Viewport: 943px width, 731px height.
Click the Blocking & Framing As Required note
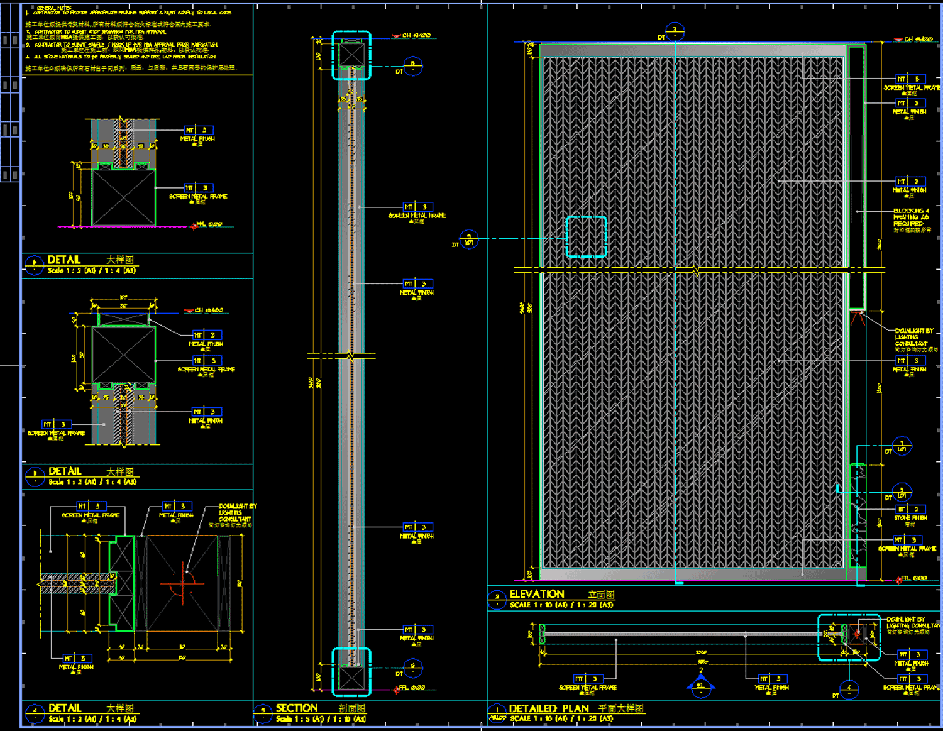pos(911,217)
